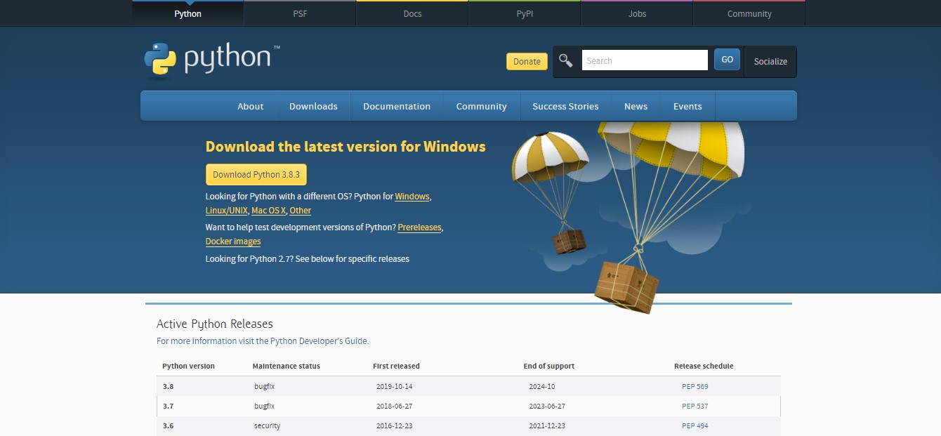Viewport: 941px width, 436px height.
Task: Click the Python logo
Action: (211, 60)
